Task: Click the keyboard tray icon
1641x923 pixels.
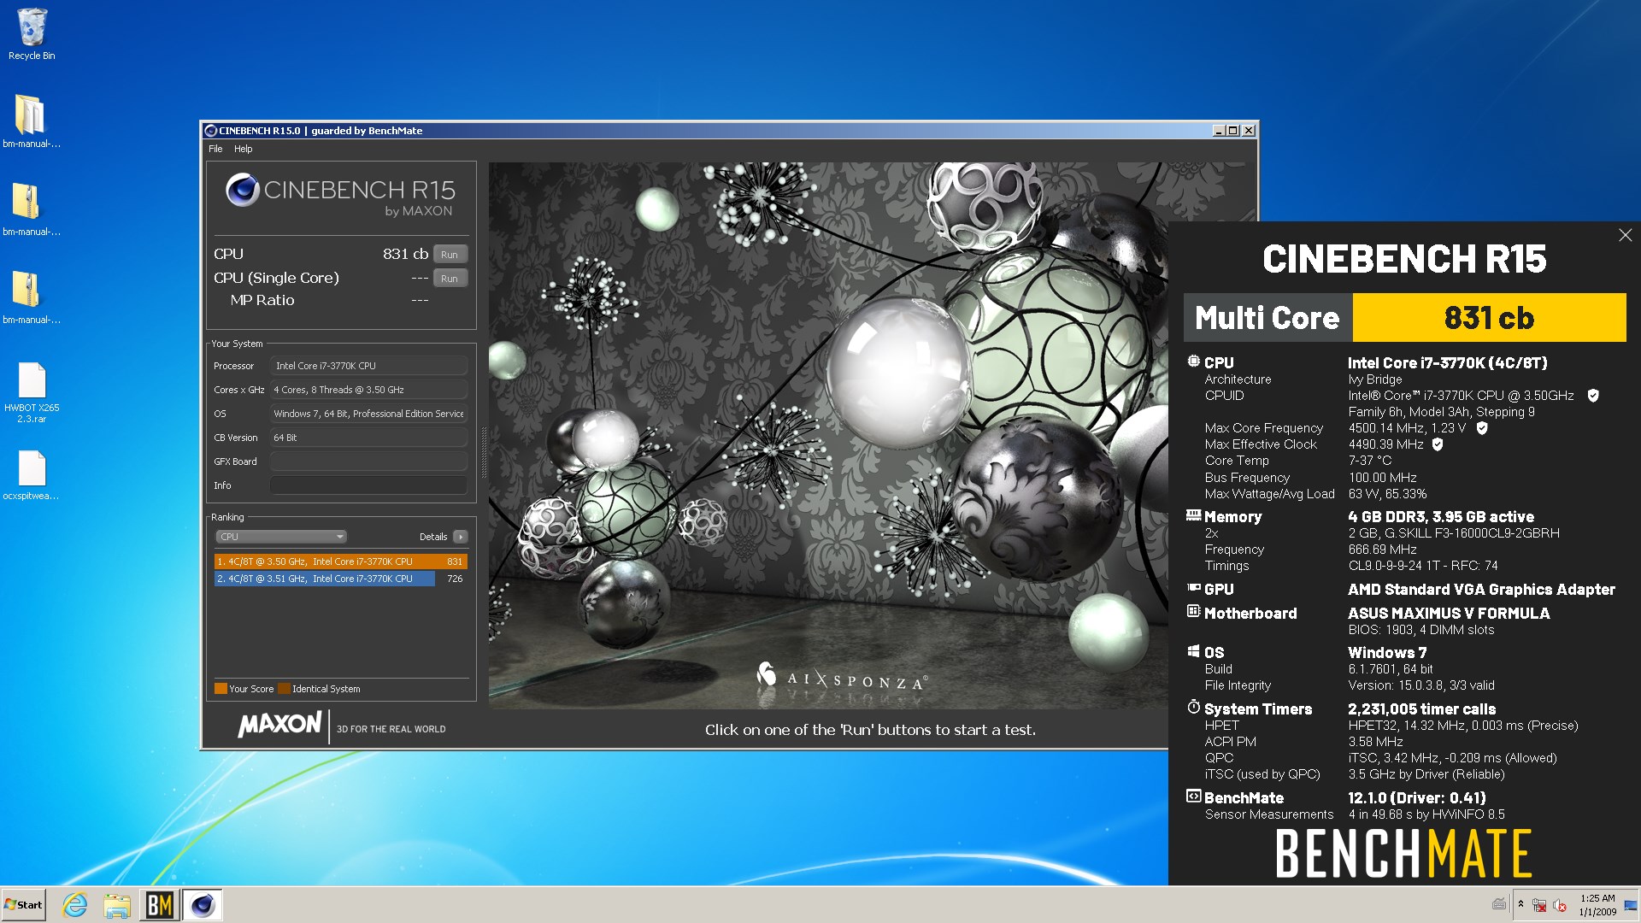Action: click(x=1499, y=904)
